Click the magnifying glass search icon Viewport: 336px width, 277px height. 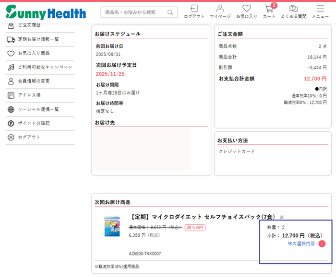coord(170,12)
